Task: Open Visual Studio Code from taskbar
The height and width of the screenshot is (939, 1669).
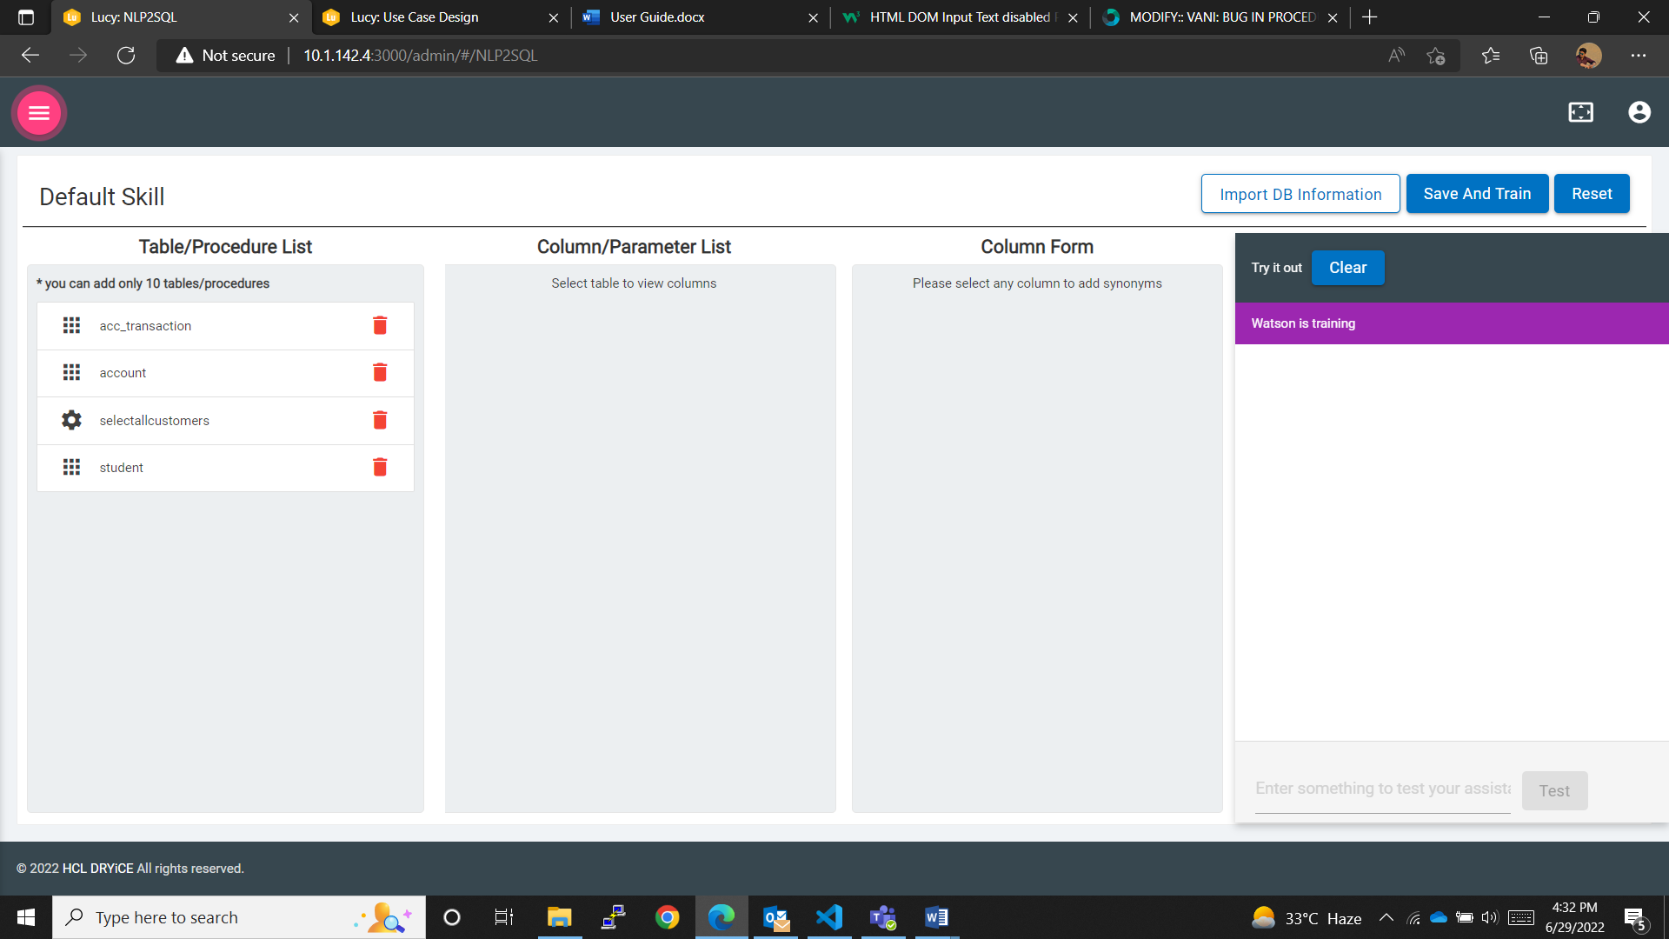Action: click(x=829, y=917)
